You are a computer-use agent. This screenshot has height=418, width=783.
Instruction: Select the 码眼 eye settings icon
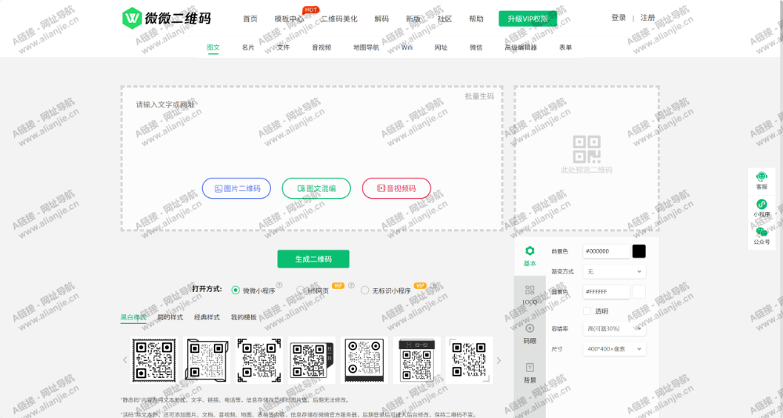(529, 328)
